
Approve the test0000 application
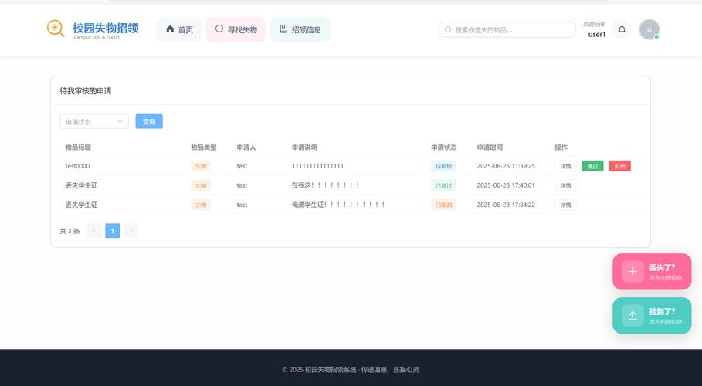click(593, 166)
